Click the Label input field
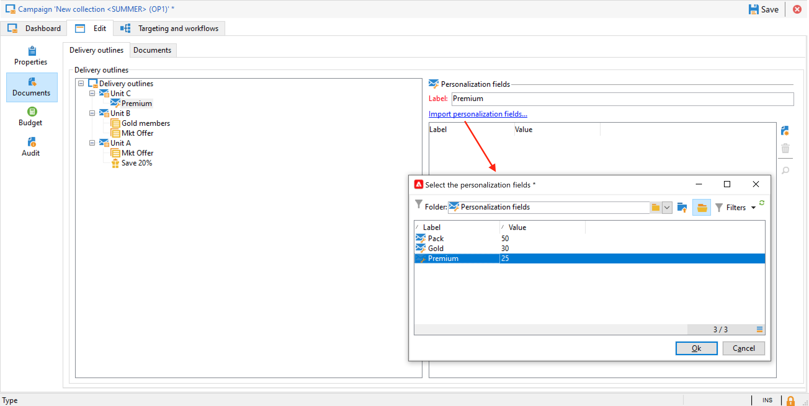Image resolution: width=809 pixels, height=406 pixels. [x=622, y=99]
